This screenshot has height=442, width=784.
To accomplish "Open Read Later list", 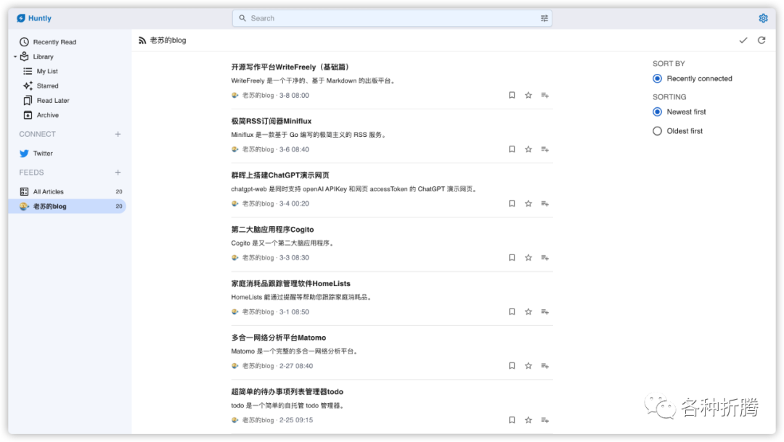I will pos(52,100).
